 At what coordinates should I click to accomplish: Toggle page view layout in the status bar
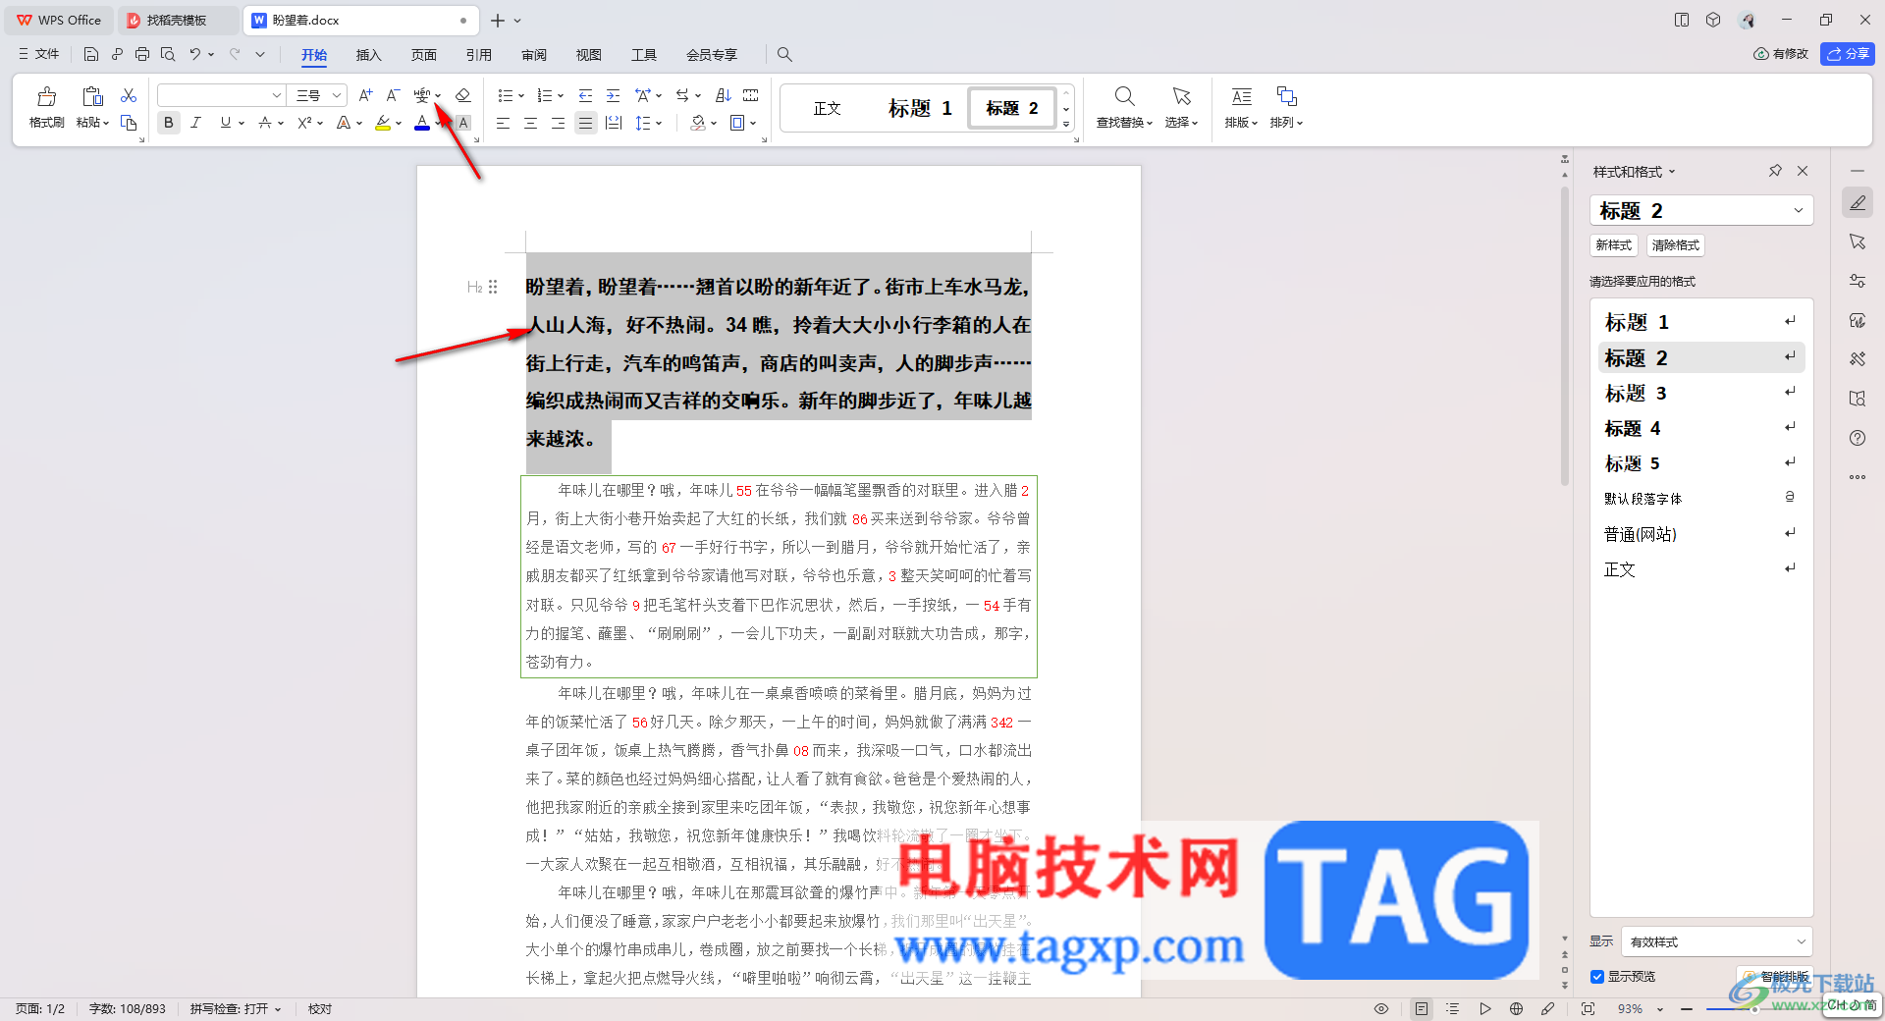coord(1422,1009)
